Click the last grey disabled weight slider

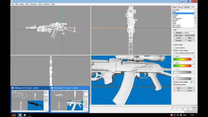point(182,79)
